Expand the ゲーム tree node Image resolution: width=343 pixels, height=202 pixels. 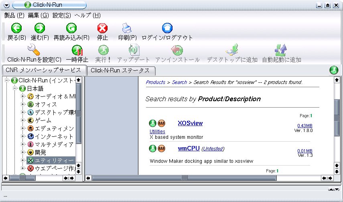pos(22,120)
